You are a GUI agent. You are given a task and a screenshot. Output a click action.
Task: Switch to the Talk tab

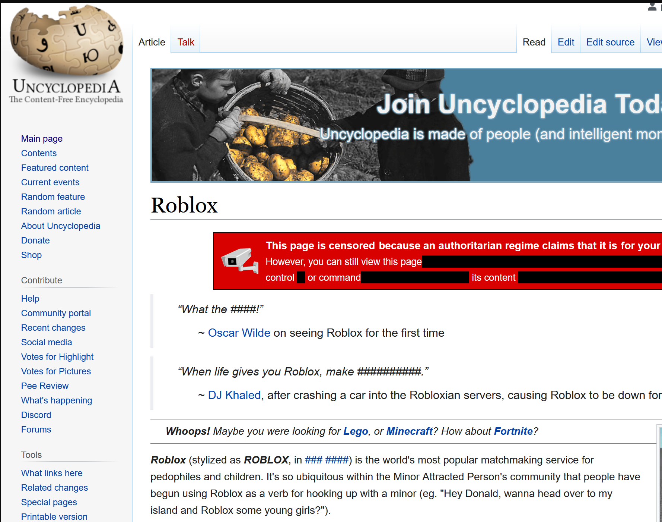click(186, 42)
